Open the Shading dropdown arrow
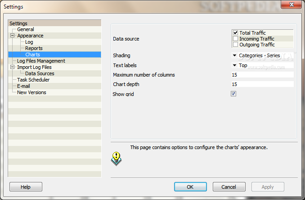This screenshot has height=200, width=305. [x=234, y=55]
